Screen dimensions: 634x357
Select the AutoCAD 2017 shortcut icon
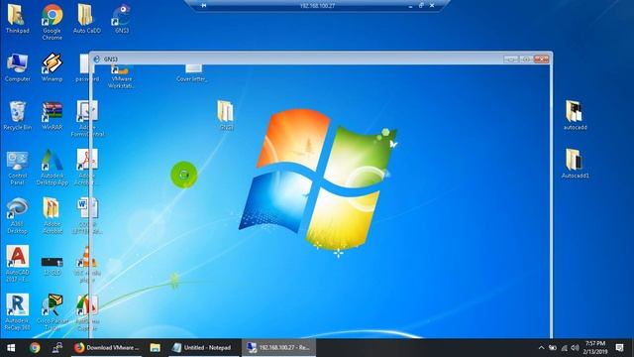click(18, 264)
